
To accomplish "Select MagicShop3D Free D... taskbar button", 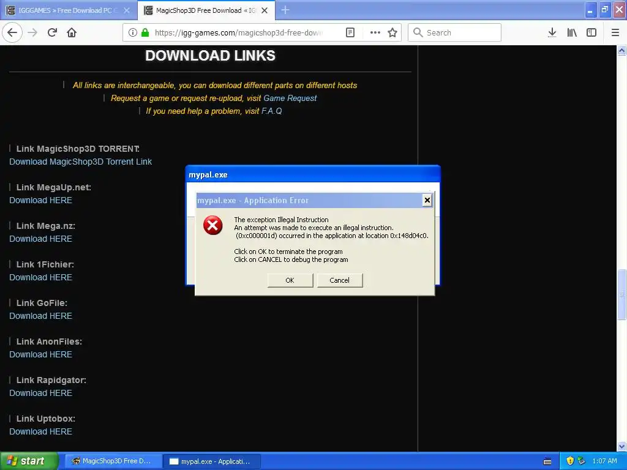I will pyautogui.click(x=113, y=461).
